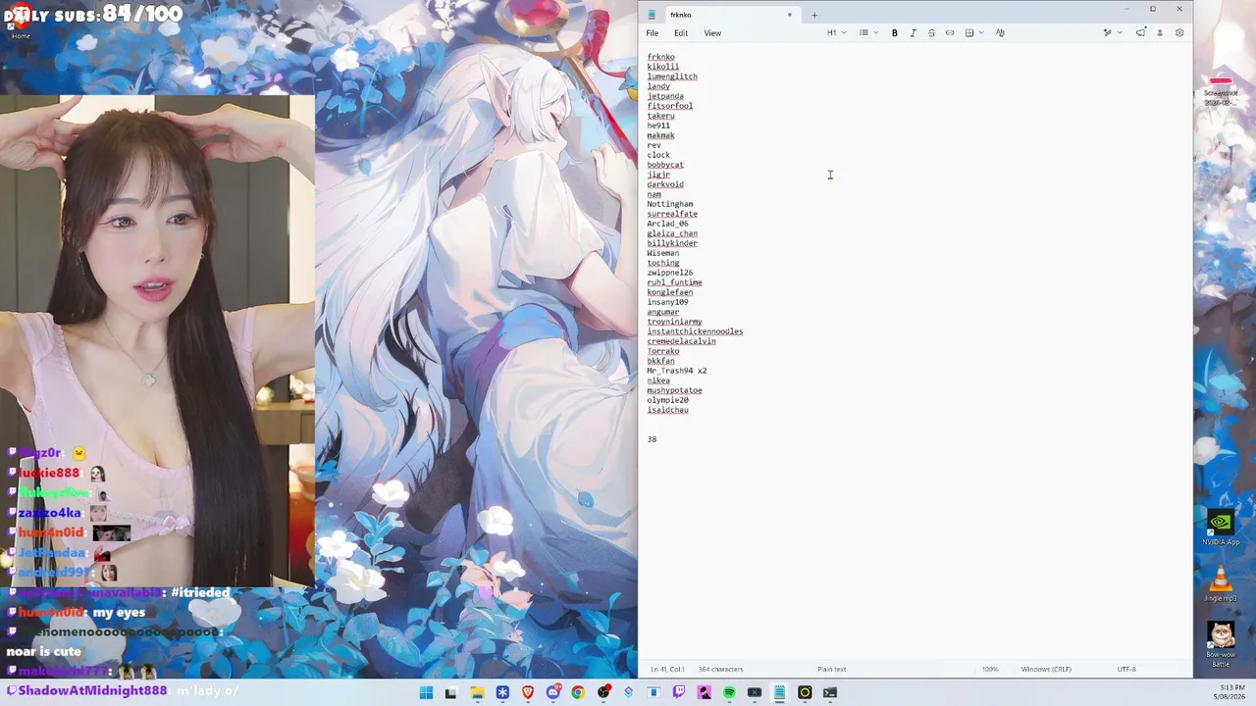Apply italic formatting in Notepad
The height and width of the screenshot is (706, 1256).
[913, 33]
